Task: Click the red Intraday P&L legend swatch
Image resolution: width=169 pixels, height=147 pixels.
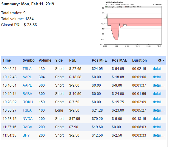Action: [126, 7]
